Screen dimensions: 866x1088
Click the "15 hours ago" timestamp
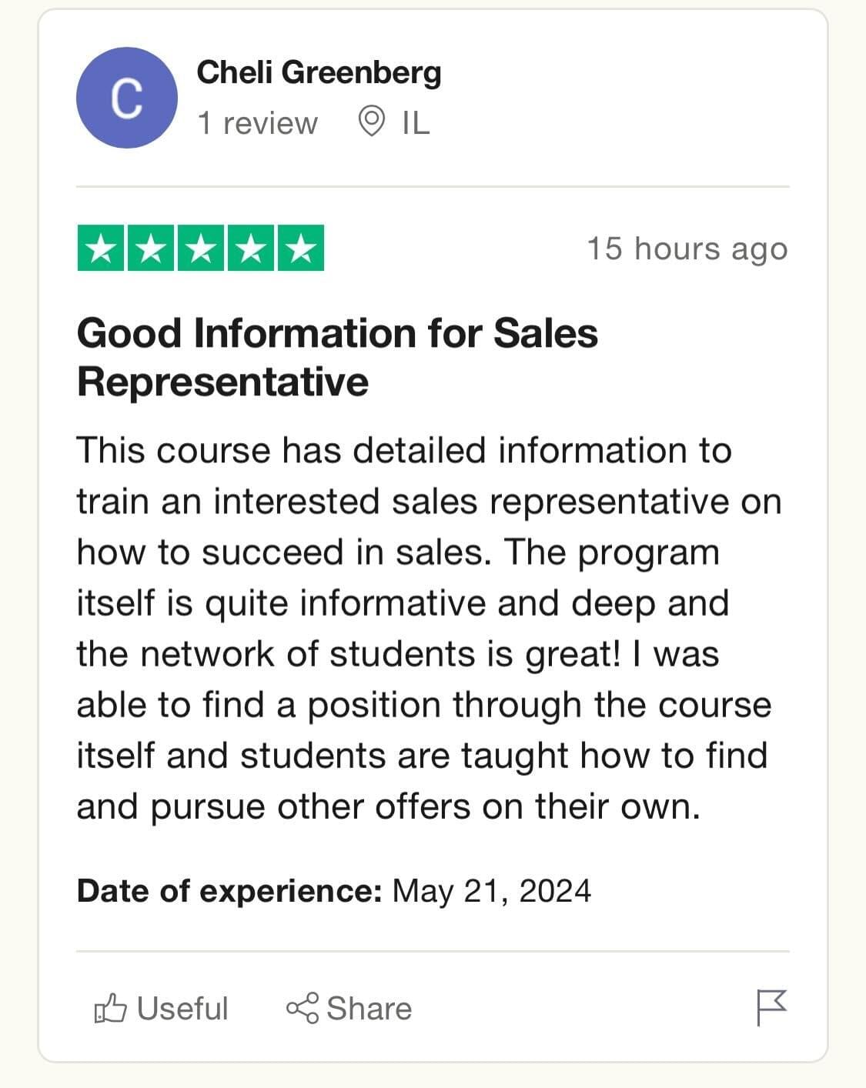687,249
